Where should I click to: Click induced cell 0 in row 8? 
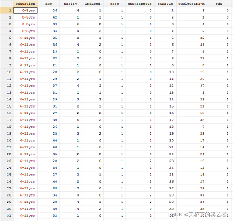(x=93, y=58)
